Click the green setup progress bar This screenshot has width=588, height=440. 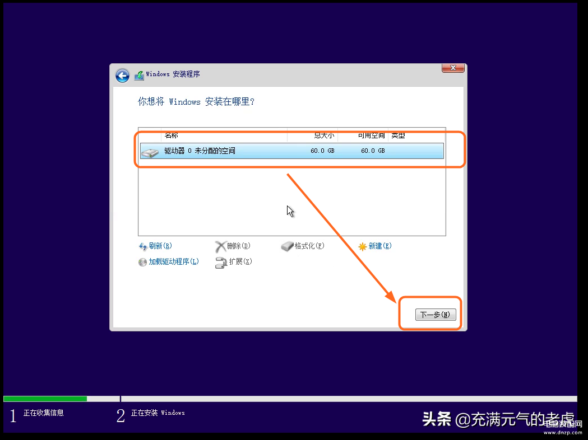[x=45, y=399]
